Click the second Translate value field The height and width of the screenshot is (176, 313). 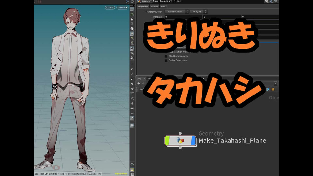(x=222, y=17)
